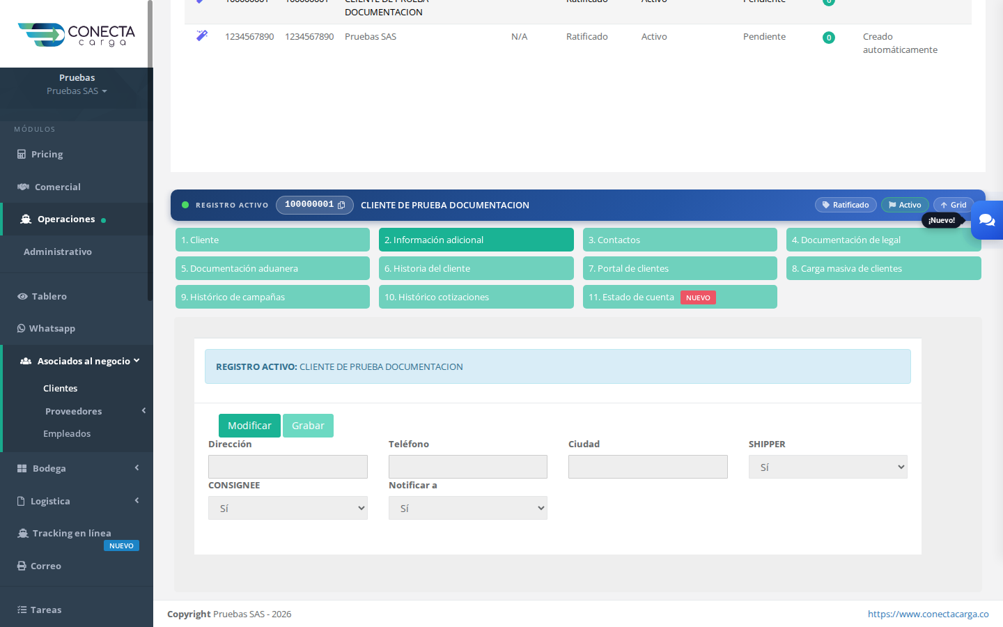
Task: Click the Conecta Carga logo
Action: (x=77, y=35)
